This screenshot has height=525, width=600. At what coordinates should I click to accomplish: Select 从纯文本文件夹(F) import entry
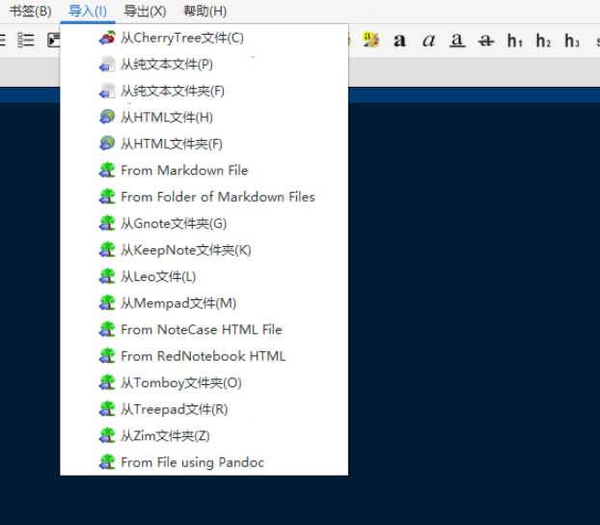click(204, 91)
